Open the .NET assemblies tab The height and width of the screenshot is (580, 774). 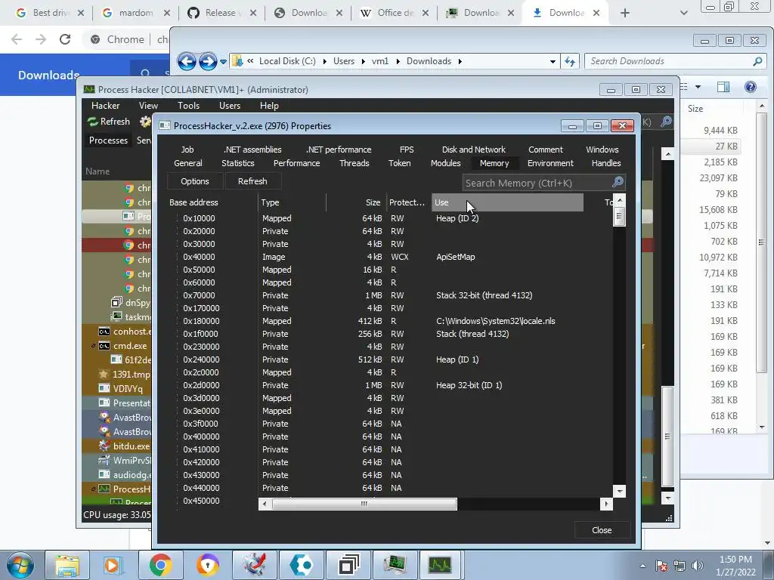(252, 150)
